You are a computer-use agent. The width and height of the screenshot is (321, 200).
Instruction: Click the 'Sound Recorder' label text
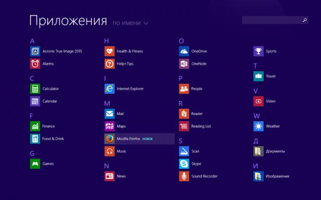pos(204,176)
